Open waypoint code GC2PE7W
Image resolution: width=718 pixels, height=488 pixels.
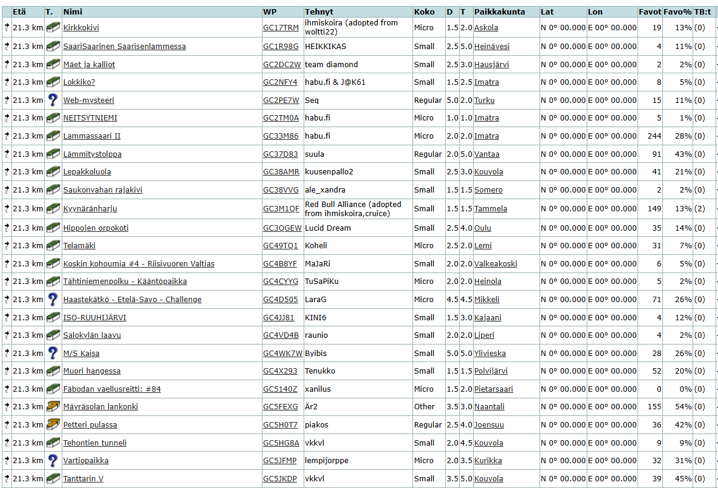(x=281, y=101)
